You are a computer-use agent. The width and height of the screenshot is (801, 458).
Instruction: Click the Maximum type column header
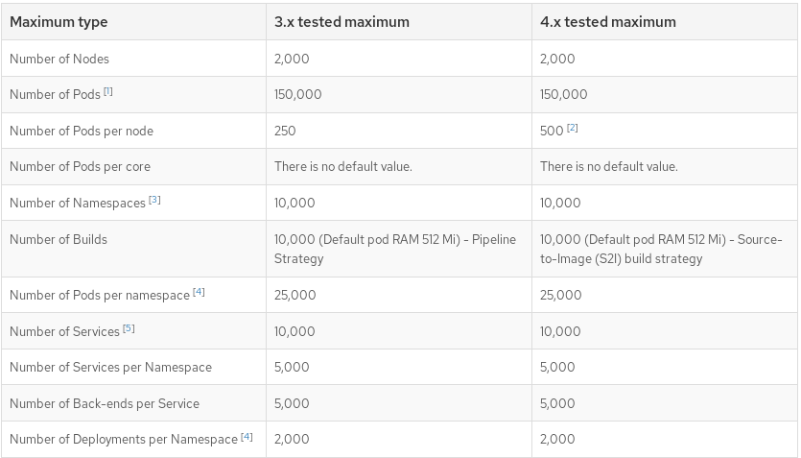click(59, 22)
